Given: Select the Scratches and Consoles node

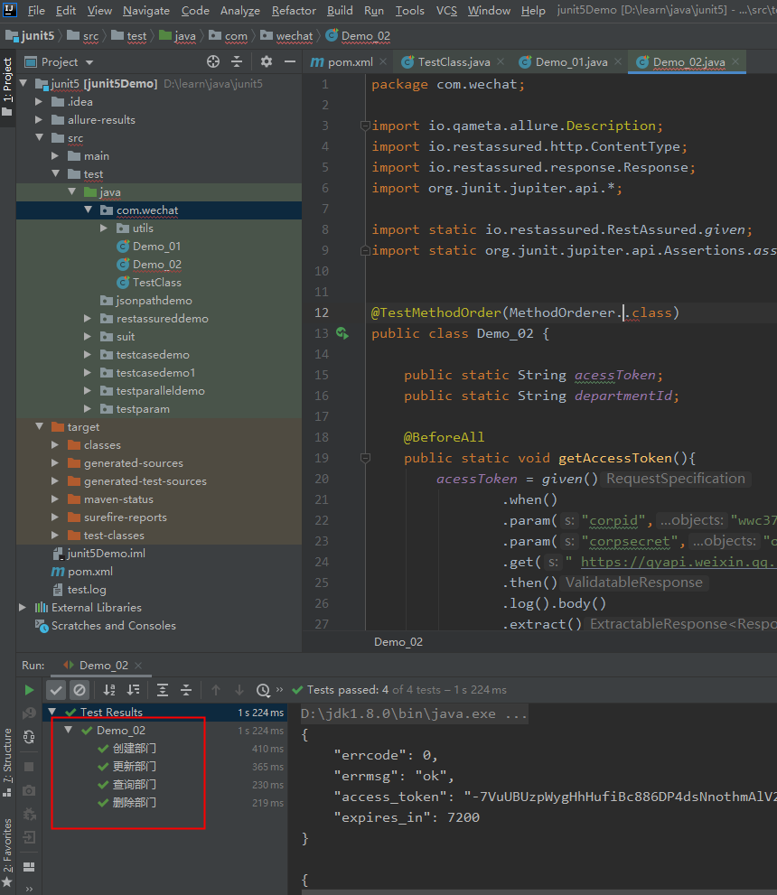Looking at the screenshot, I should coord(113,626).
